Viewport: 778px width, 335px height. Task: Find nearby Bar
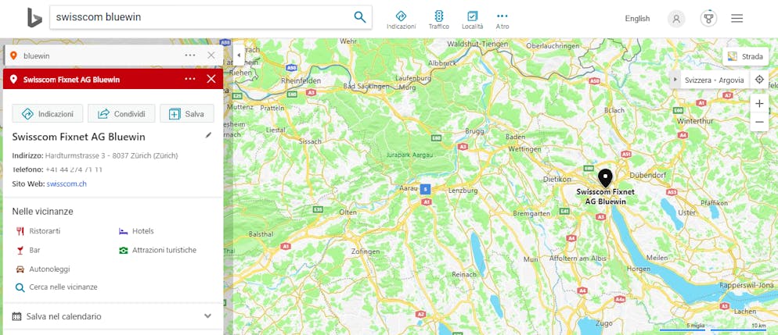pos(28,251)
